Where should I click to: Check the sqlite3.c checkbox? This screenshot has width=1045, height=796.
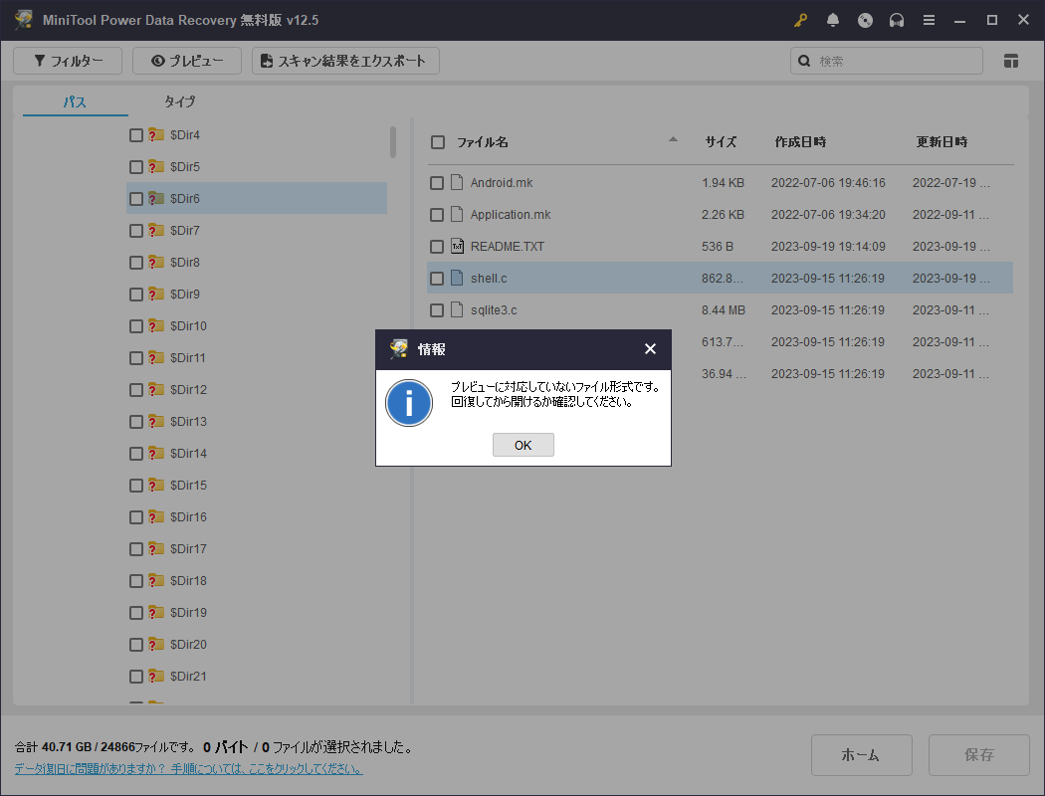(x=437, y=310)
